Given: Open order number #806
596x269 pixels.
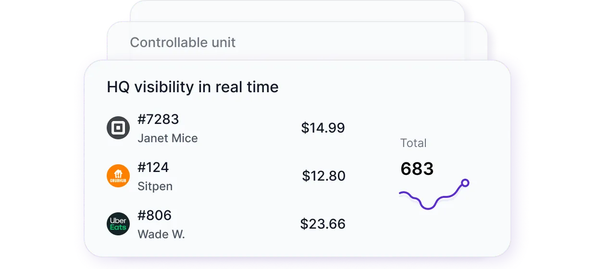Looking at the screenshot, I should tap(154, 215).
